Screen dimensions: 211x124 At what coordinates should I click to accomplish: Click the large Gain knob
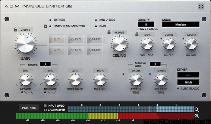[26, 44]
